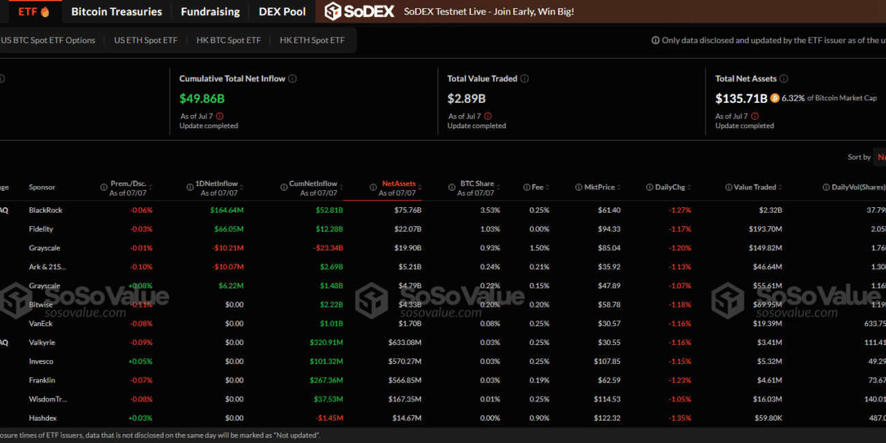Screen dimensions: 886x443
Task: Click the SoDEX logo in the banner
Action: (x=359, y=12)
